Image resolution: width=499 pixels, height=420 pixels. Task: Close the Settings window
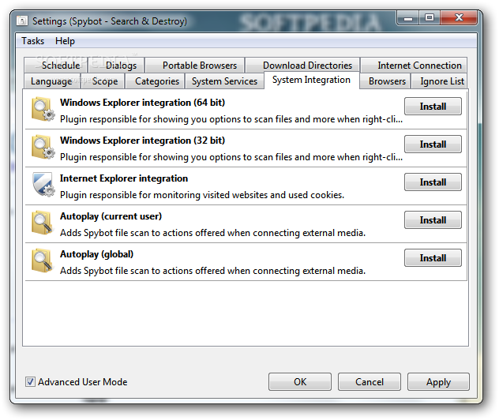[x=459, y=18]
